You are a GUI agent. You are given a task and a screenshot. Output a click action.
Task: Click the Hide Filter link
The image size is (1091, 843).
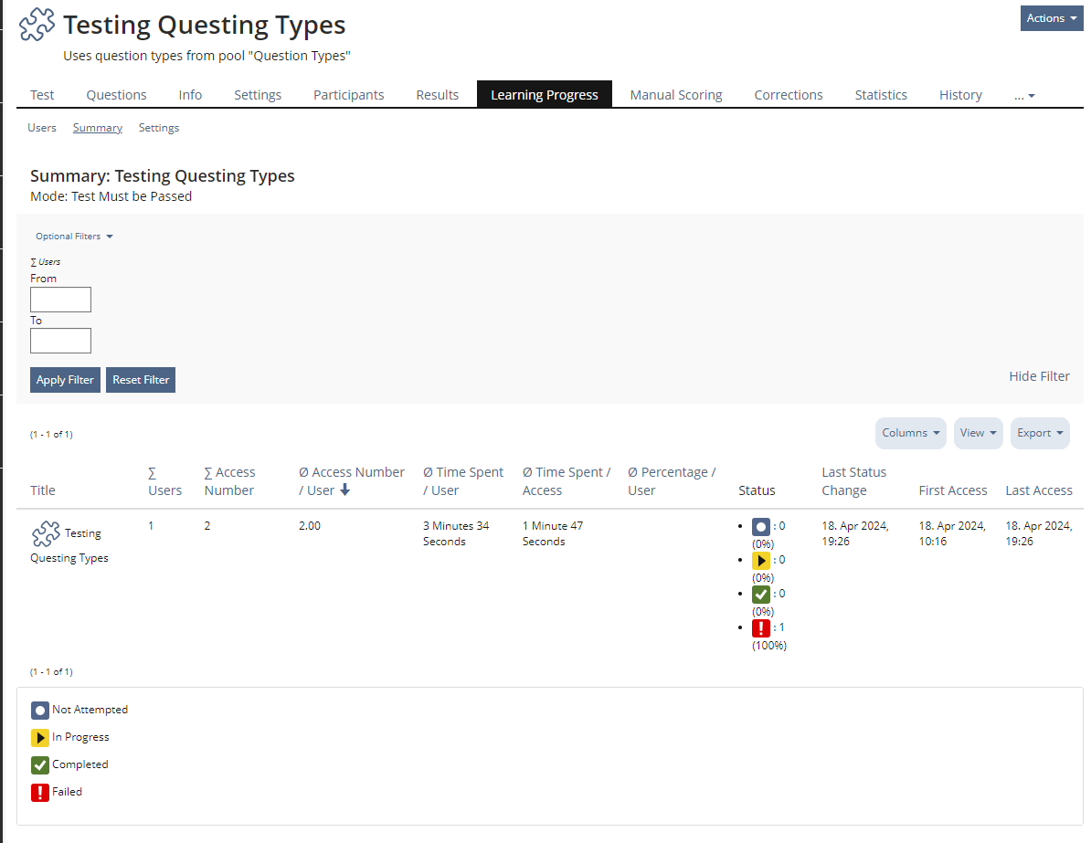click(1039, 376)
